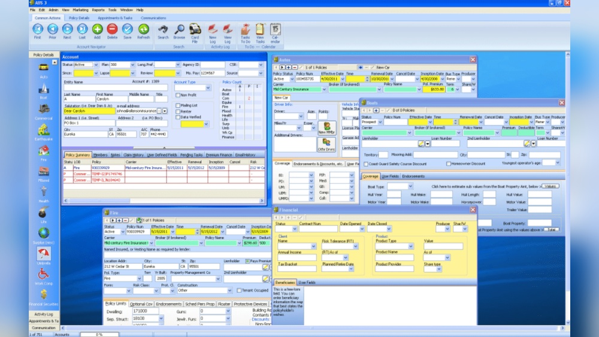The image size is (599, 337).
Task: Open the Search binoculars tool
Action: [163, 30]
